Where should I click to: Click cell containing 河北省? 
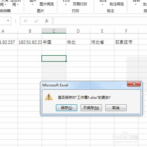(x=102, y=42)
